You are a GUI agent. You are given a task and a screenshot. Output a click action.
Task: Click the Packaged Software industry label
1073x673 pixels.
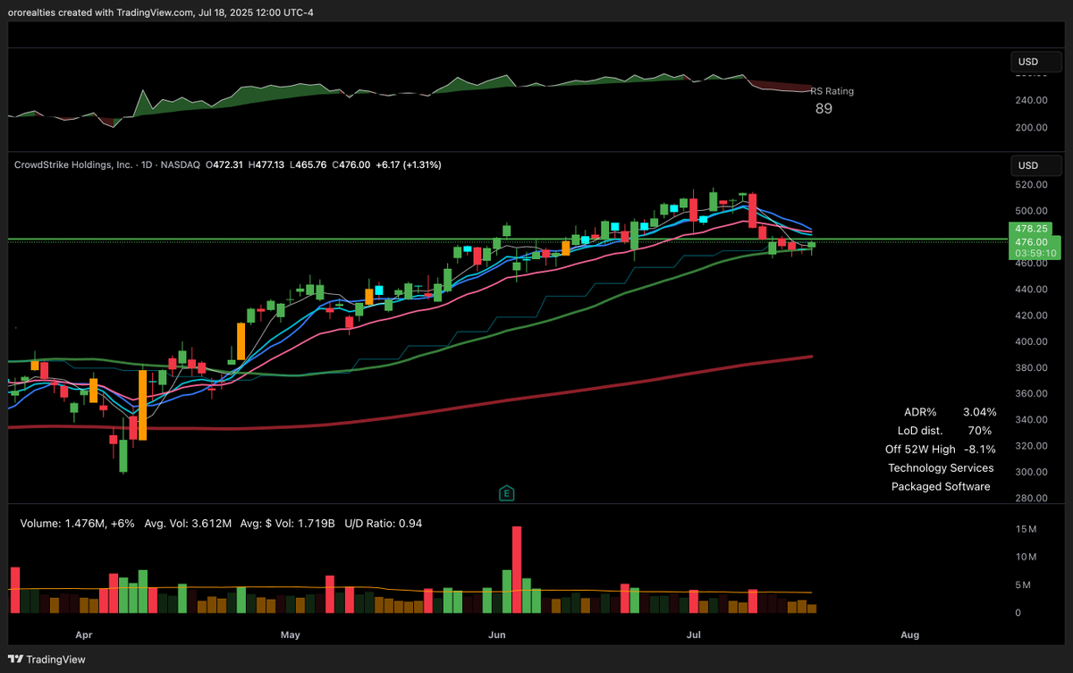pos(941,487)
